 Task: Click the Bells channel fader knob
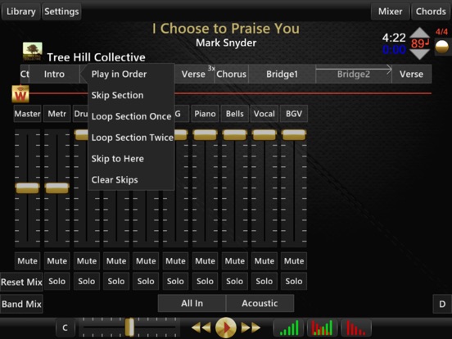(235, 134)
